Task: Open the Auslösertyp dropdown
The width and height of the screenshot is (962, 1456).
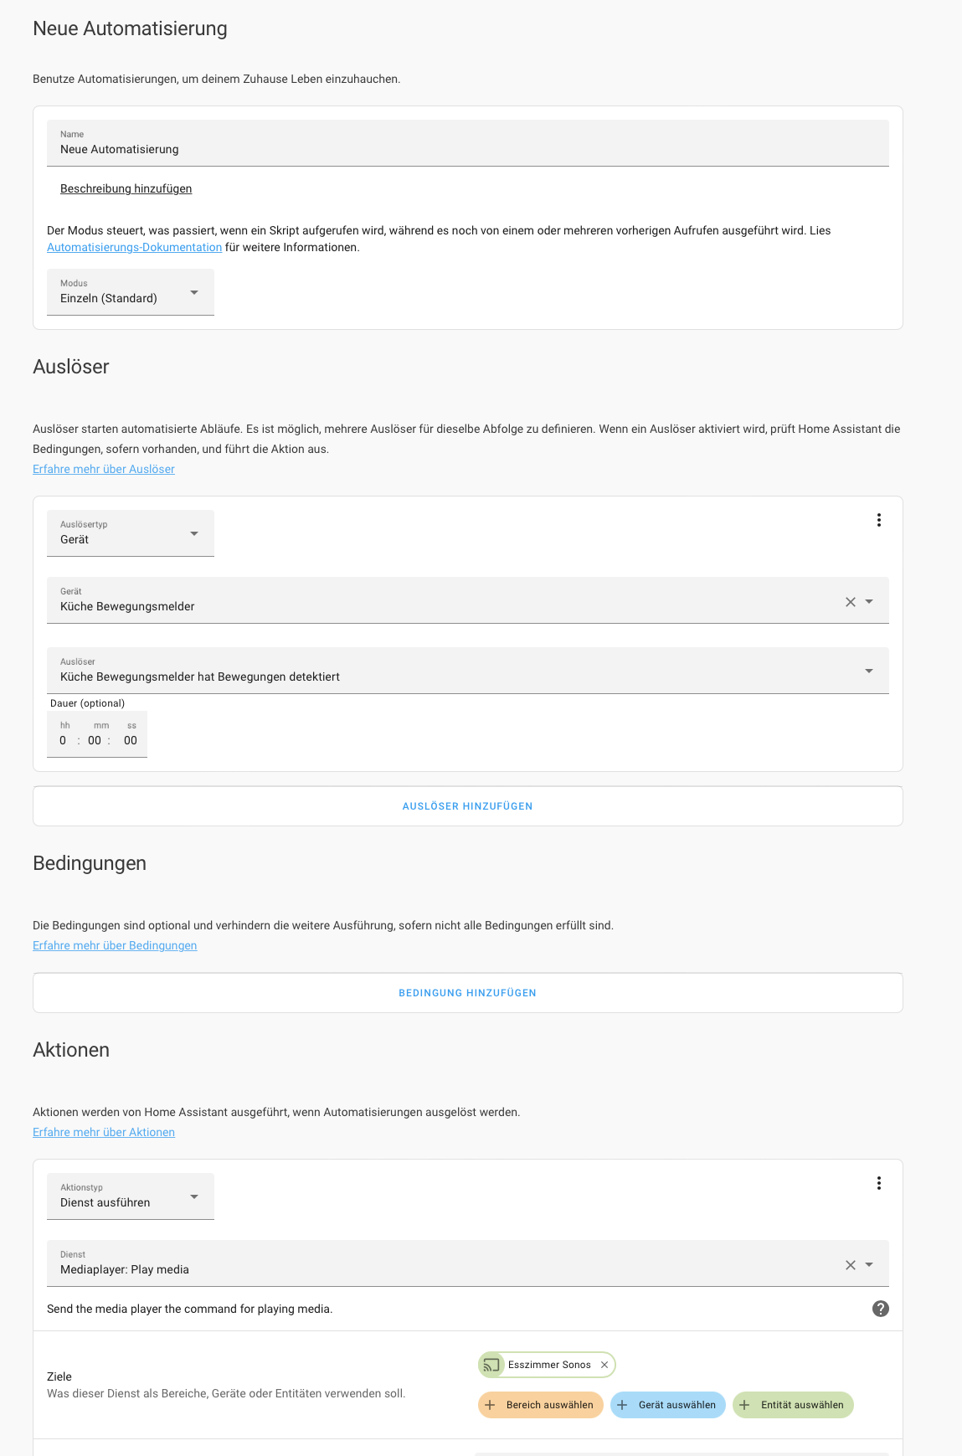Action: [x=131, y=533]
